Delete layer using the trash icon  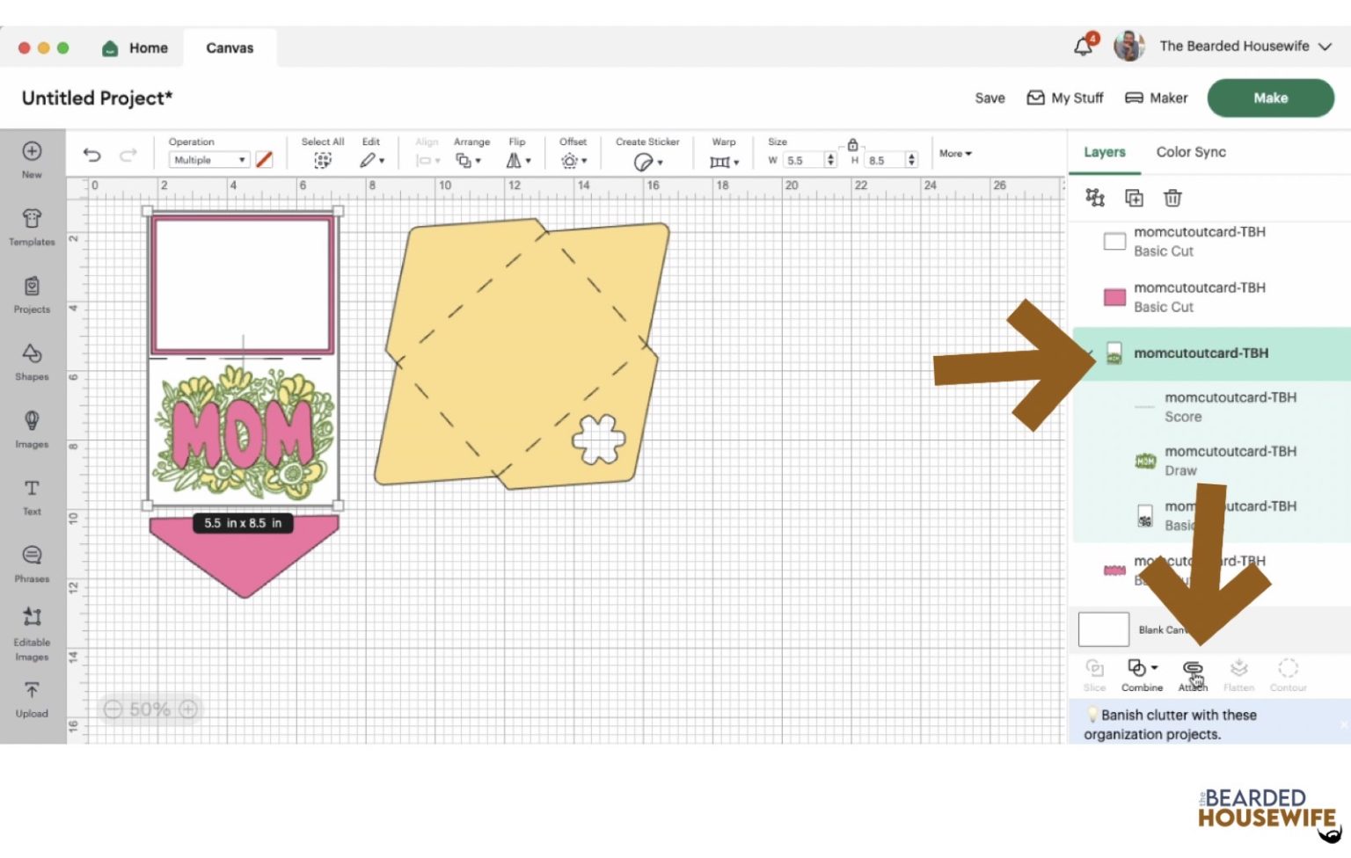(1172, 198)
